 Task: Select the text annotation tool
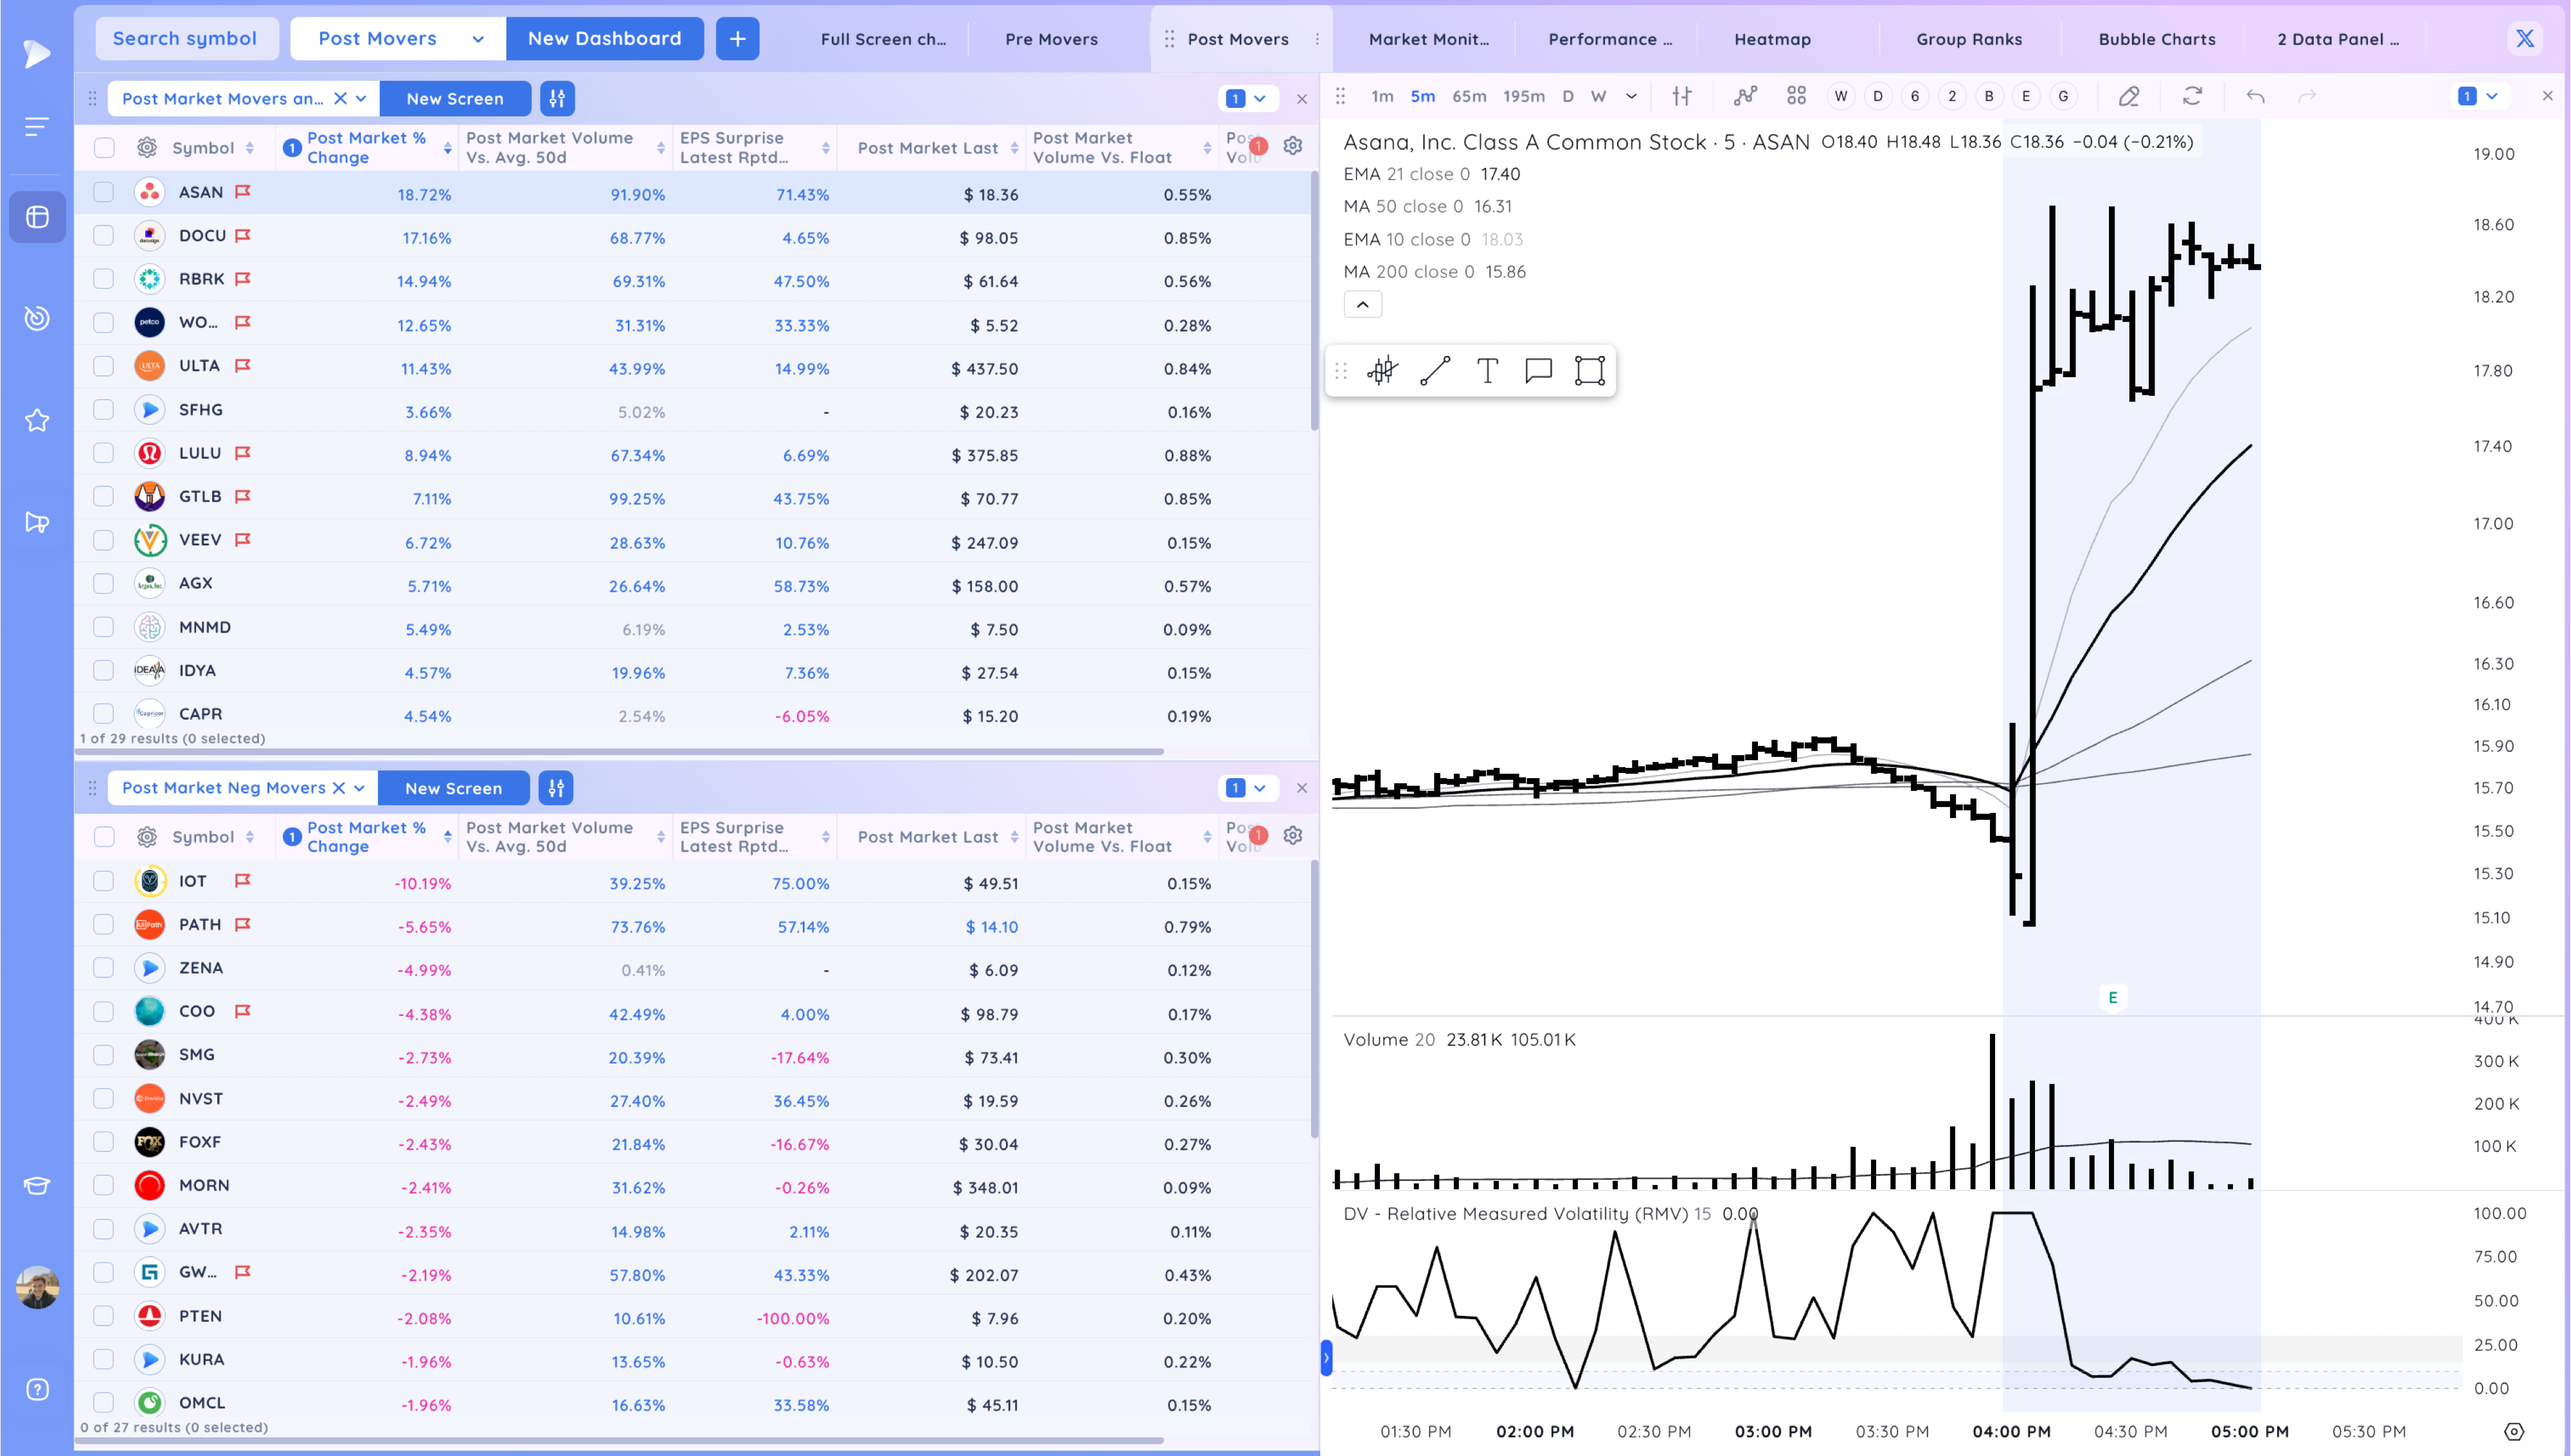1487,371
